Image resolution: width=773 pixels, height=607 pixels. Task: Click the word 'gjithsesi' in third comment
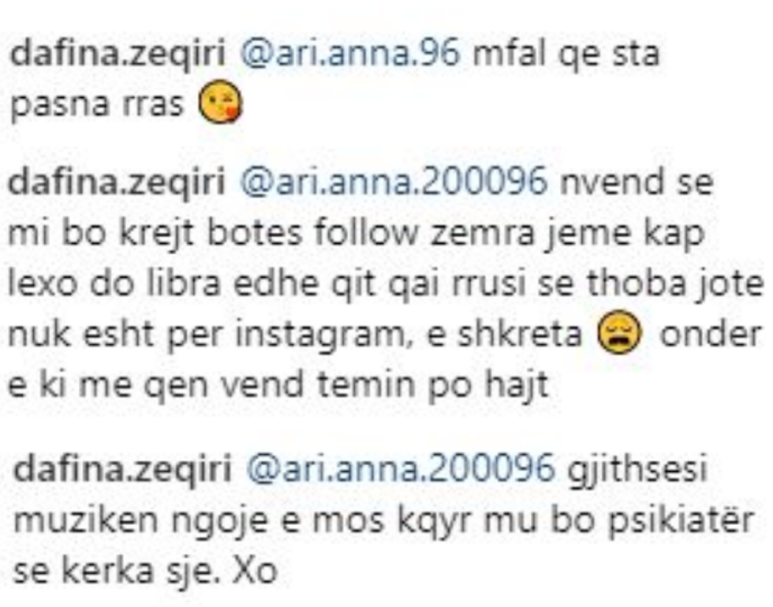click(637, 469)
